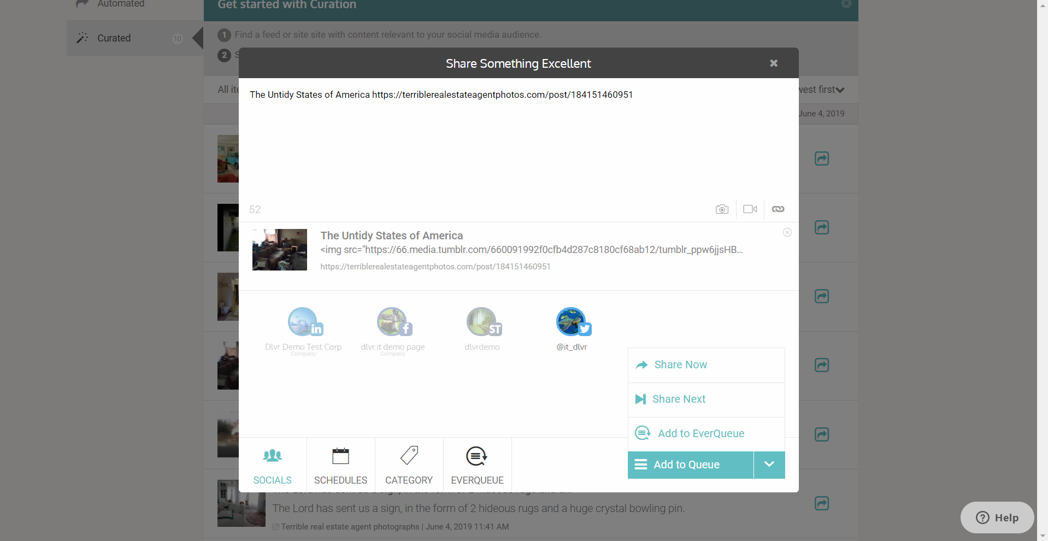Click the page vertical scrollbar

point(1043,270)
